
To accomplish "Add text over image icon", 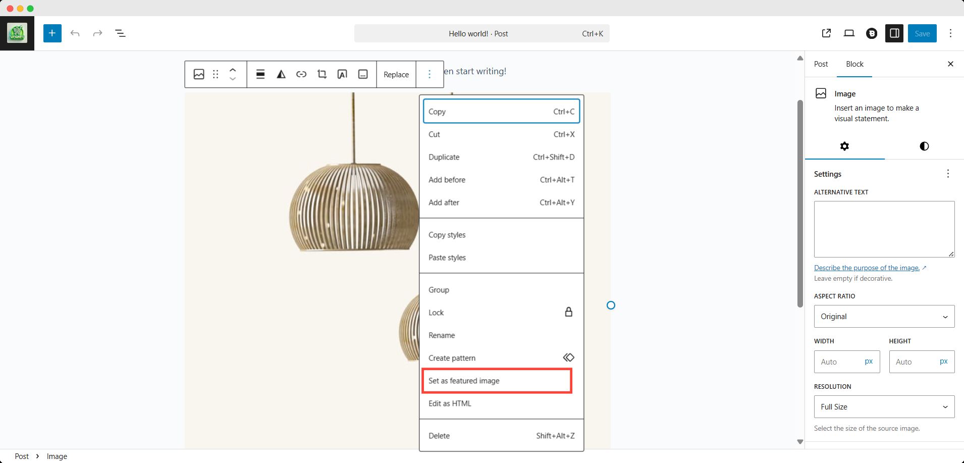I will pyautogui.click(x=342, y=74).
